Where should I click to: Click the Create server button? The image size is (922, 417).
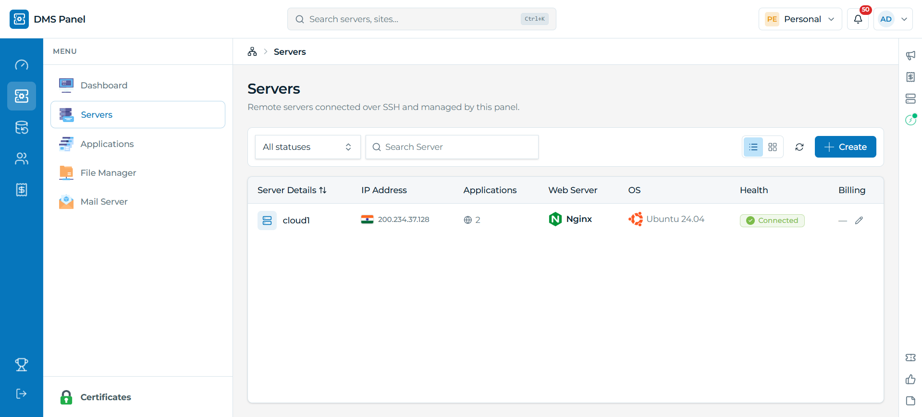846,147
